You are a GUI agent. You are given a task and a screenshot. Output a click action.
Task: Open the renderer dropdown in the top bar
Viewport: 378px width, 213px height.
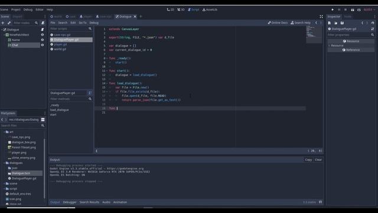(x=369, y=9)
